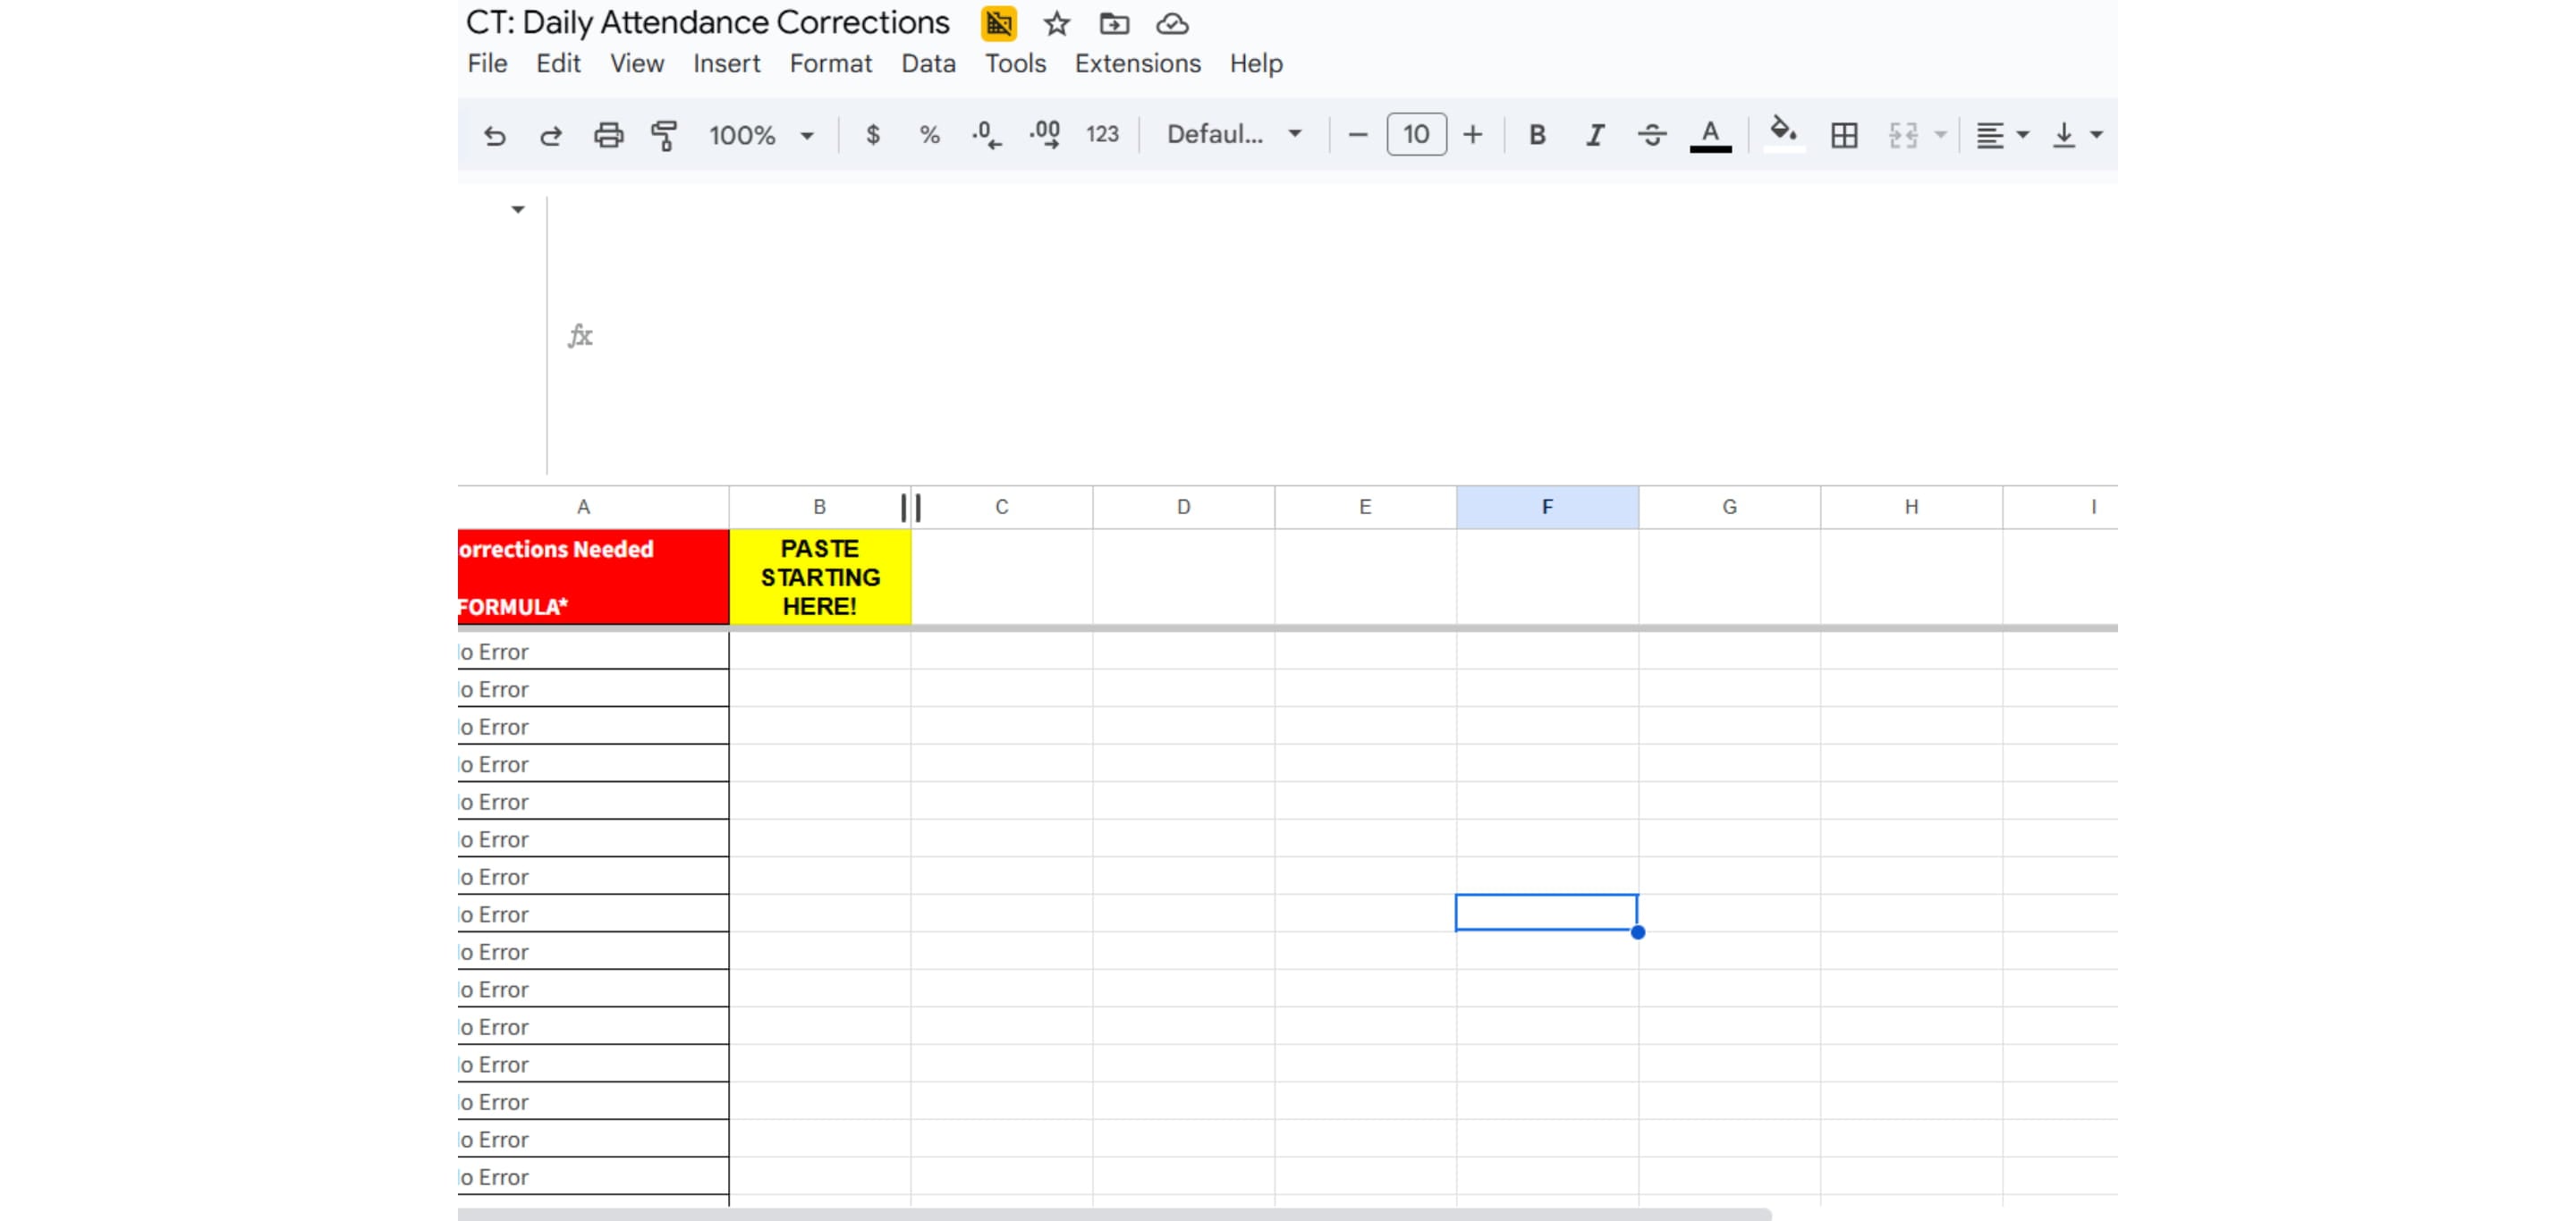The width and height of the screenshot is (2576, 1221).
Task: Open the fill color paint bucket
Action: click(x=1784, y=133)
